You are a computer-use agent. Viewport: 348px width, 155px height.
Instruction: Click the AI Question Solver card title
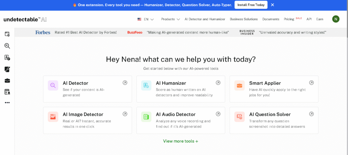(x=270, y=114)
